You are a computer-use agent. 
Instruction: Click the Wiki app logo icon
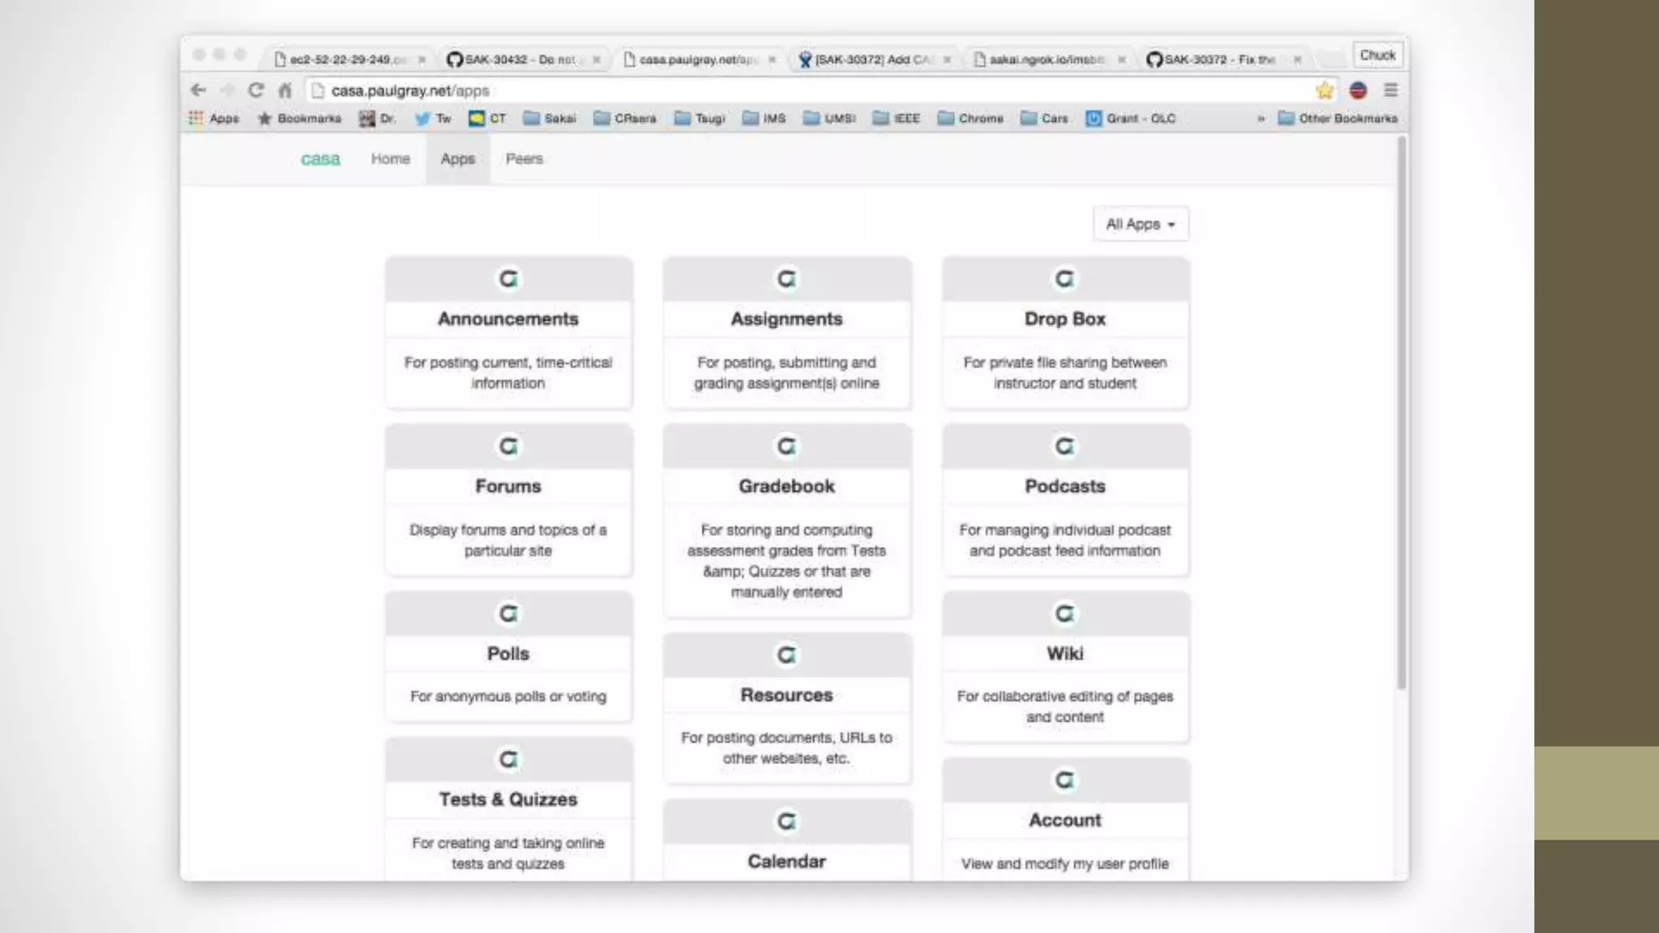pos(1064,614)
